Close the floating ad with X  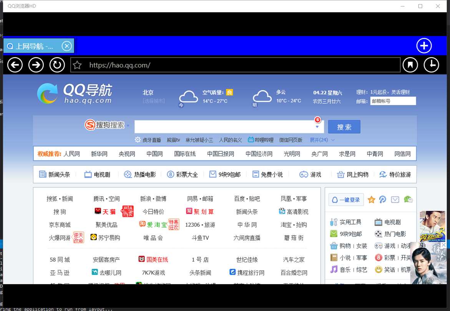coord(444,245)
